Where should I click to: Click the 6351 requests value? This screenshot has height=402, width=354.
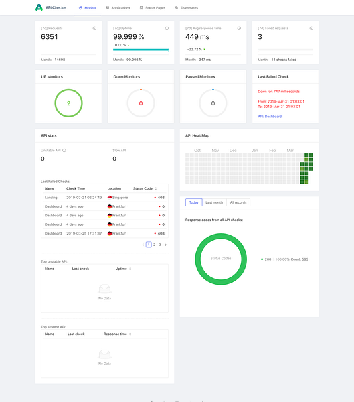coord(50,37)
